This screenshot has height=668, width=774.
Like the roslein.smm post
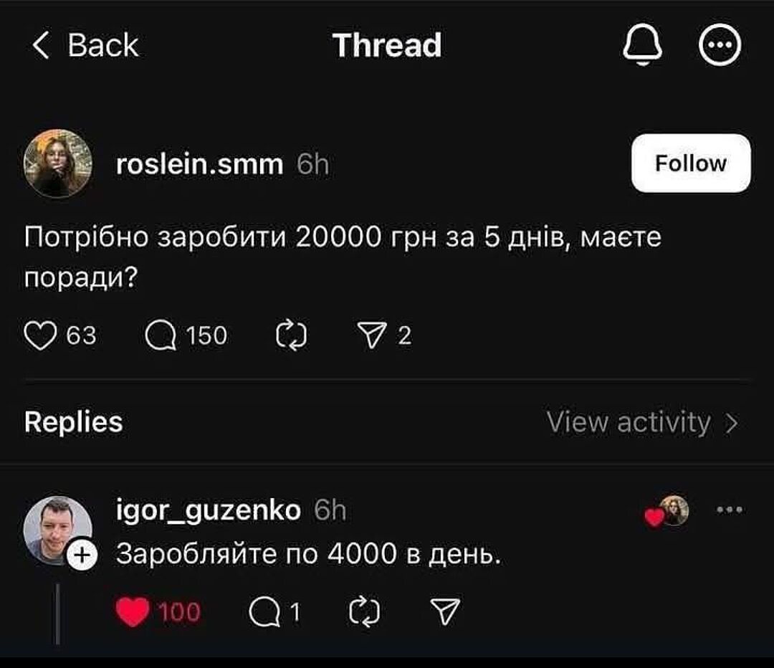(40, 335)
